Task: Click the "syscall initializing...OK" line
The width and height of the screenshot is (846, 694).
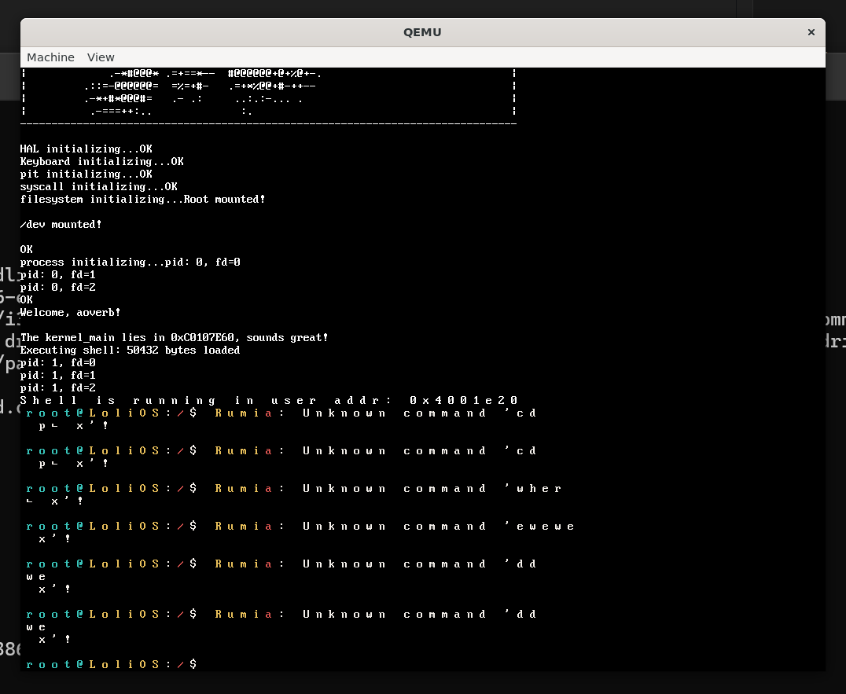Action: click(x=98, y=186)
